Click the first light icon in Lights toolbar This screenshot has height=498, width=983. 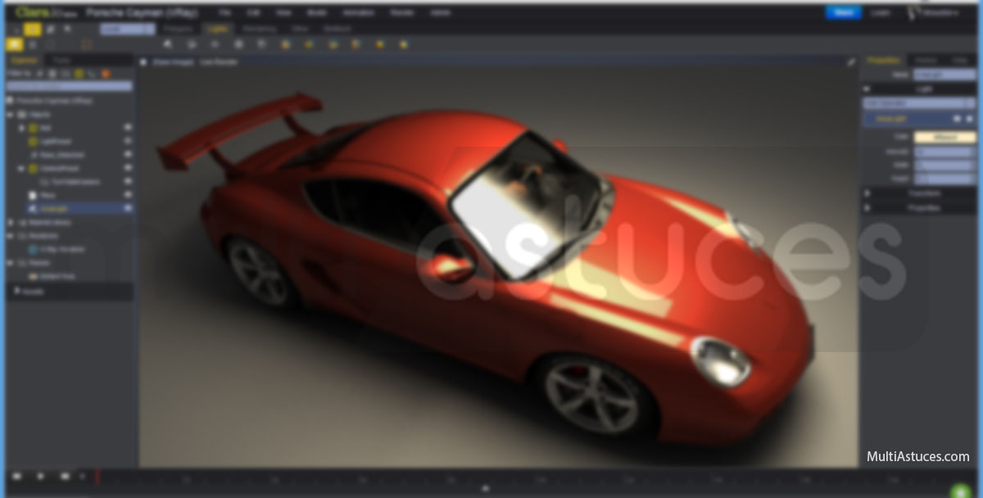(x=168, y=44)
